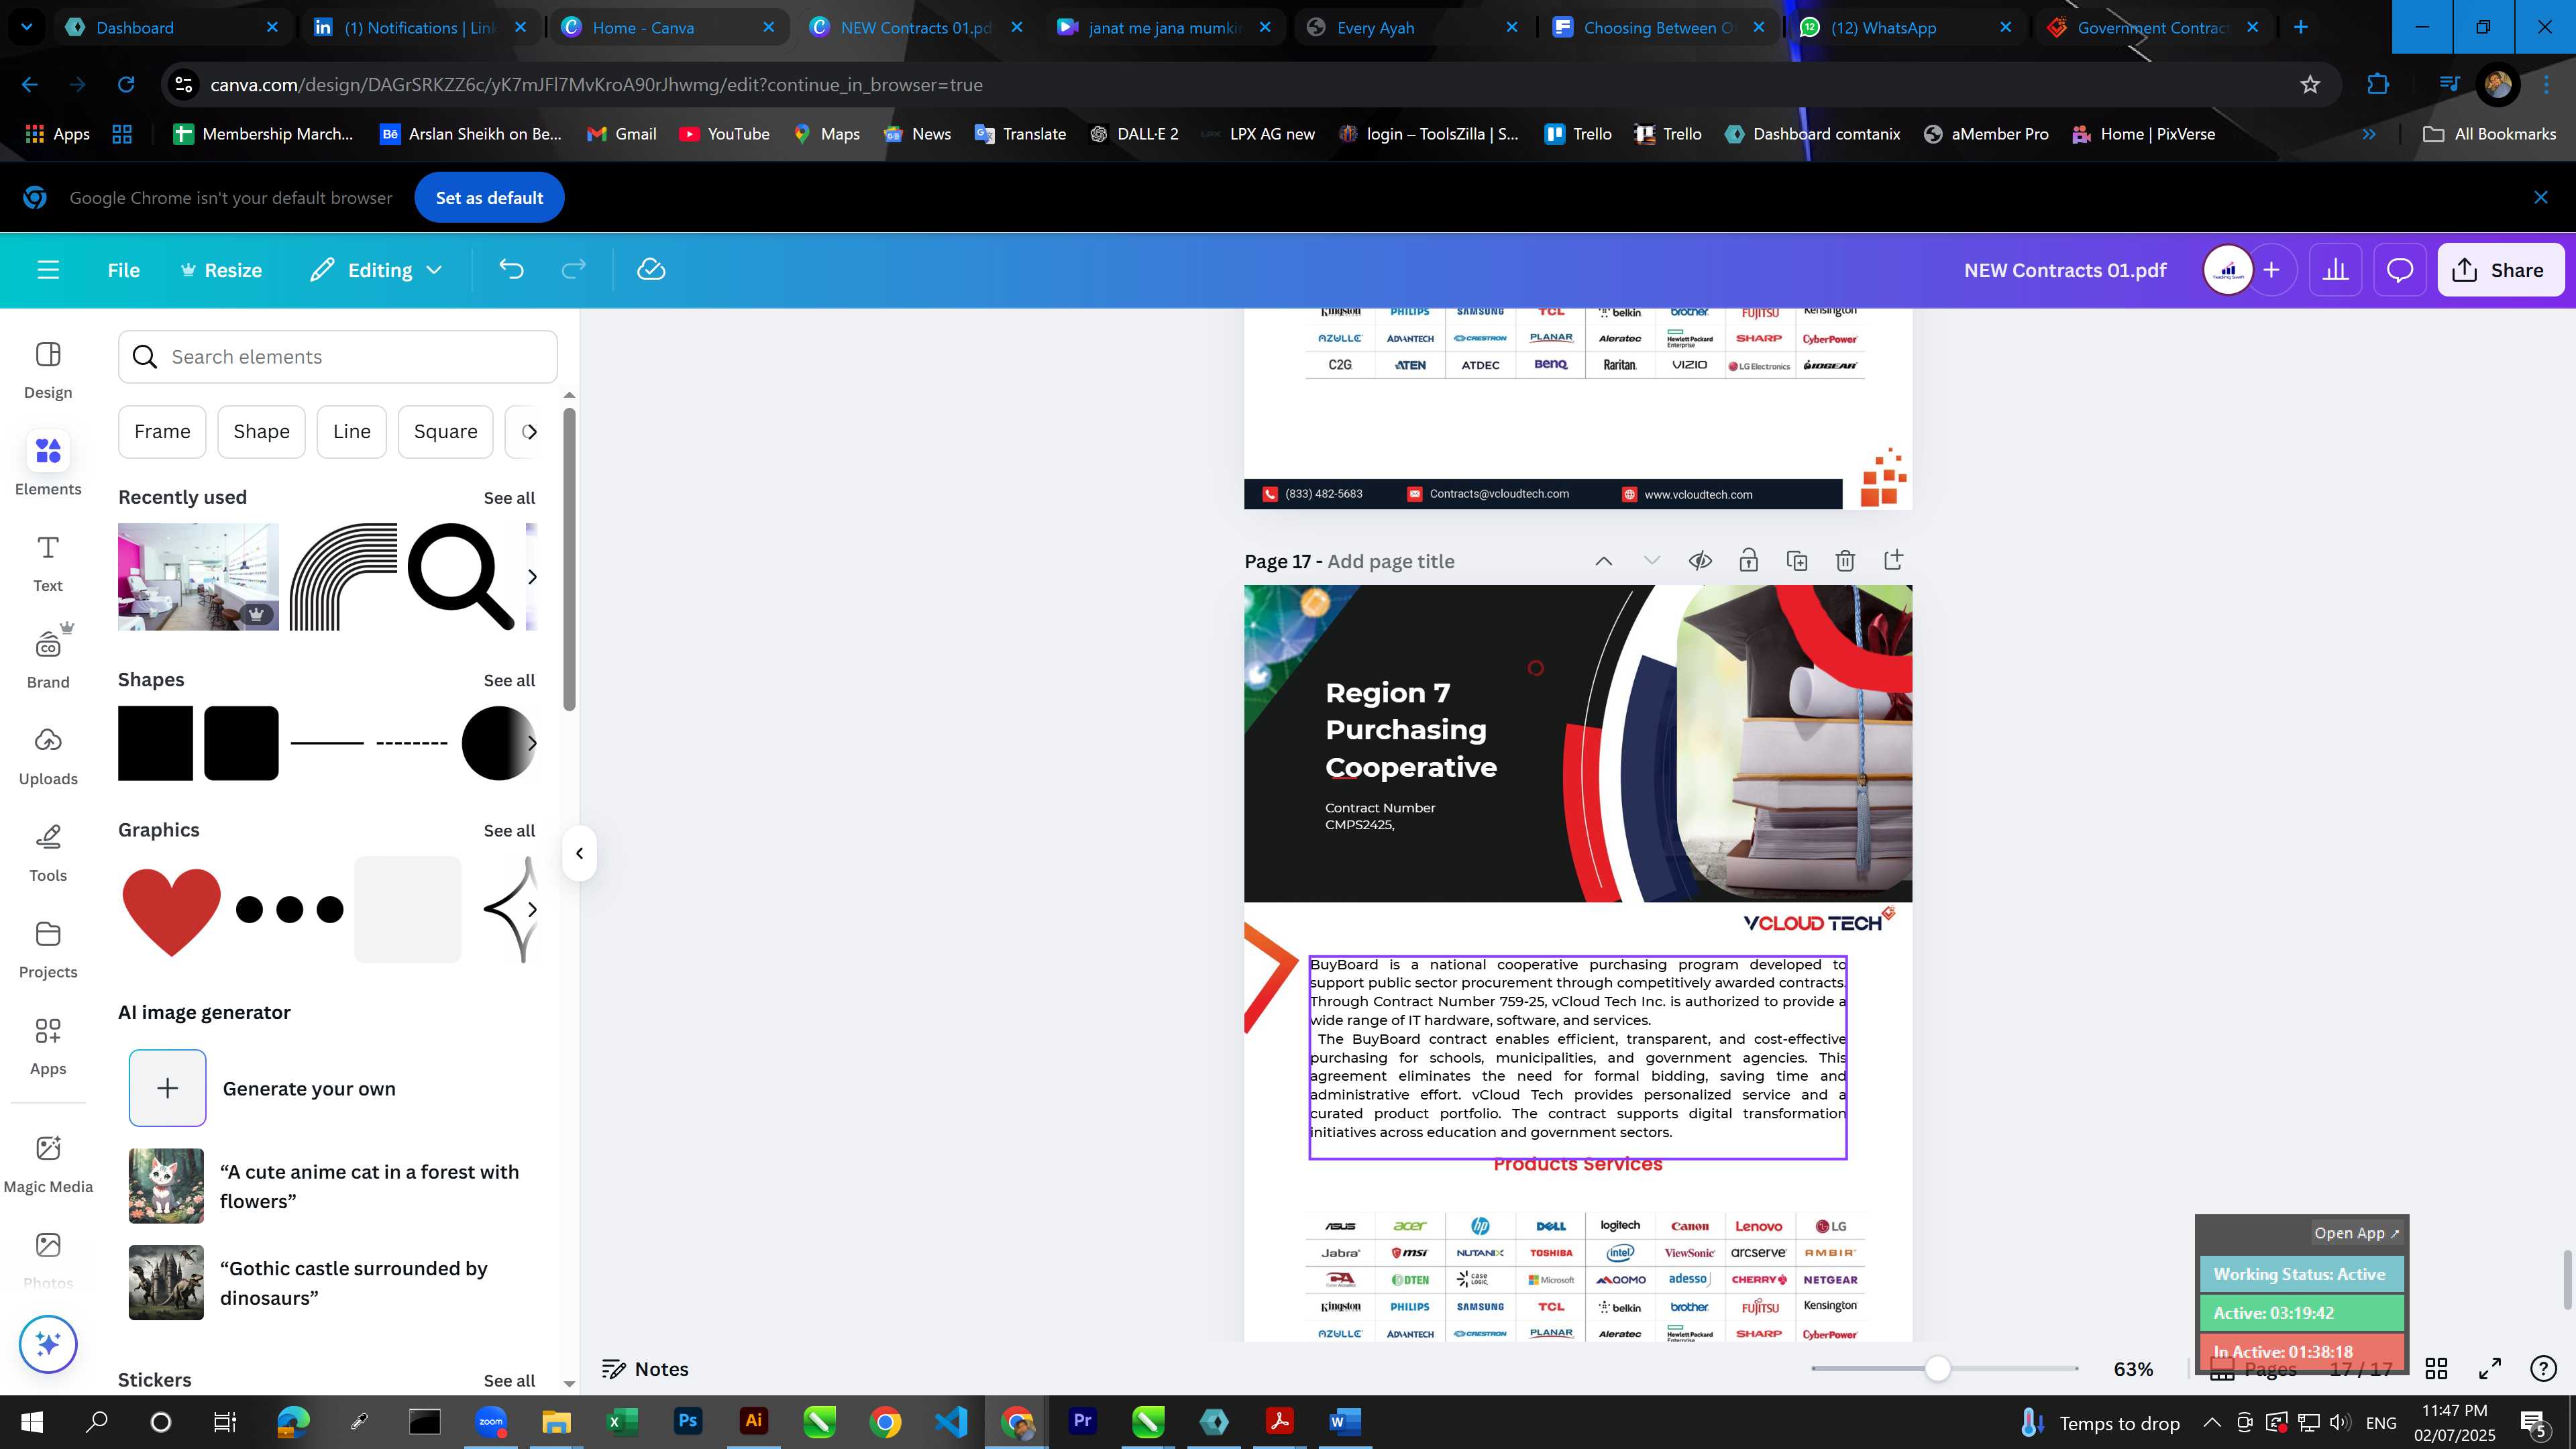See all recently used elements
The width and height of the screenshot is (2576, 1449).
(x=509, y=498)
